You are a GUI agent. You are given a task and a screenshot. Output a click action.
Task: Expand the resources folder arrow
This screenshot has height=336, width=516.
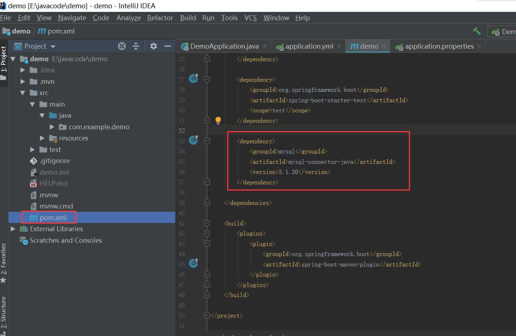pyautogui.click(x=42, y=138)
